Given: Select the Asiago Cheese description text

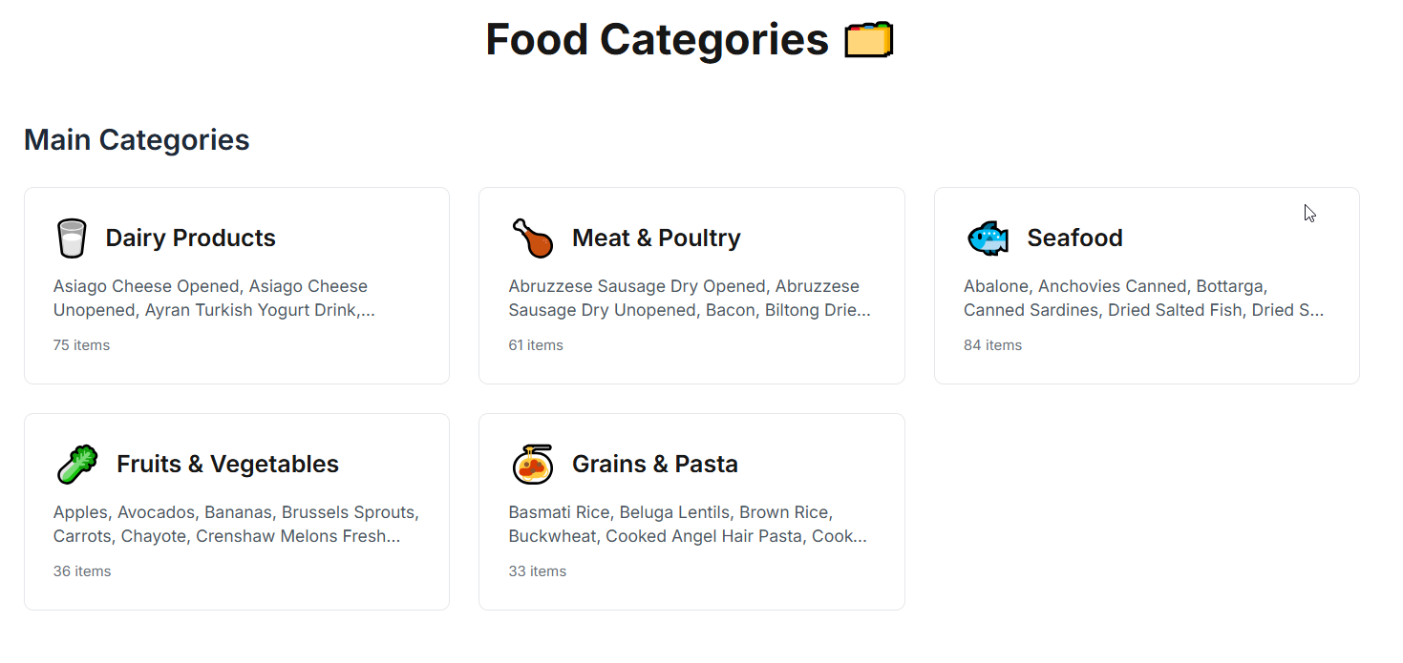Looking at the screenshot, I should click(x=214, y=298).
